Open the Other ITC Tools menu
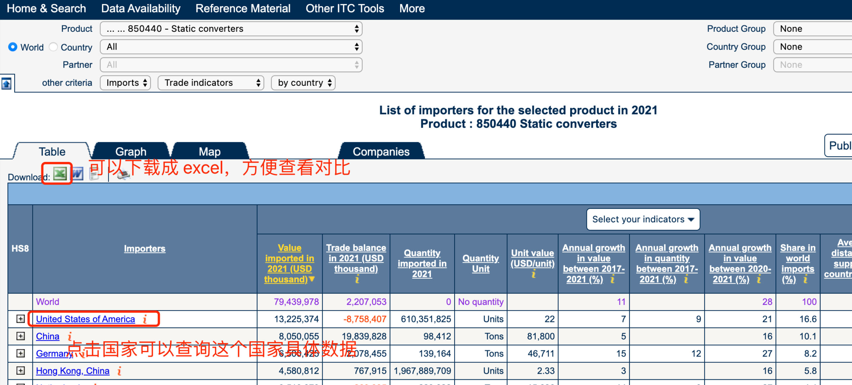Image resolution: width=852 pixels, height=385 pixels. (x=345, y=8)
